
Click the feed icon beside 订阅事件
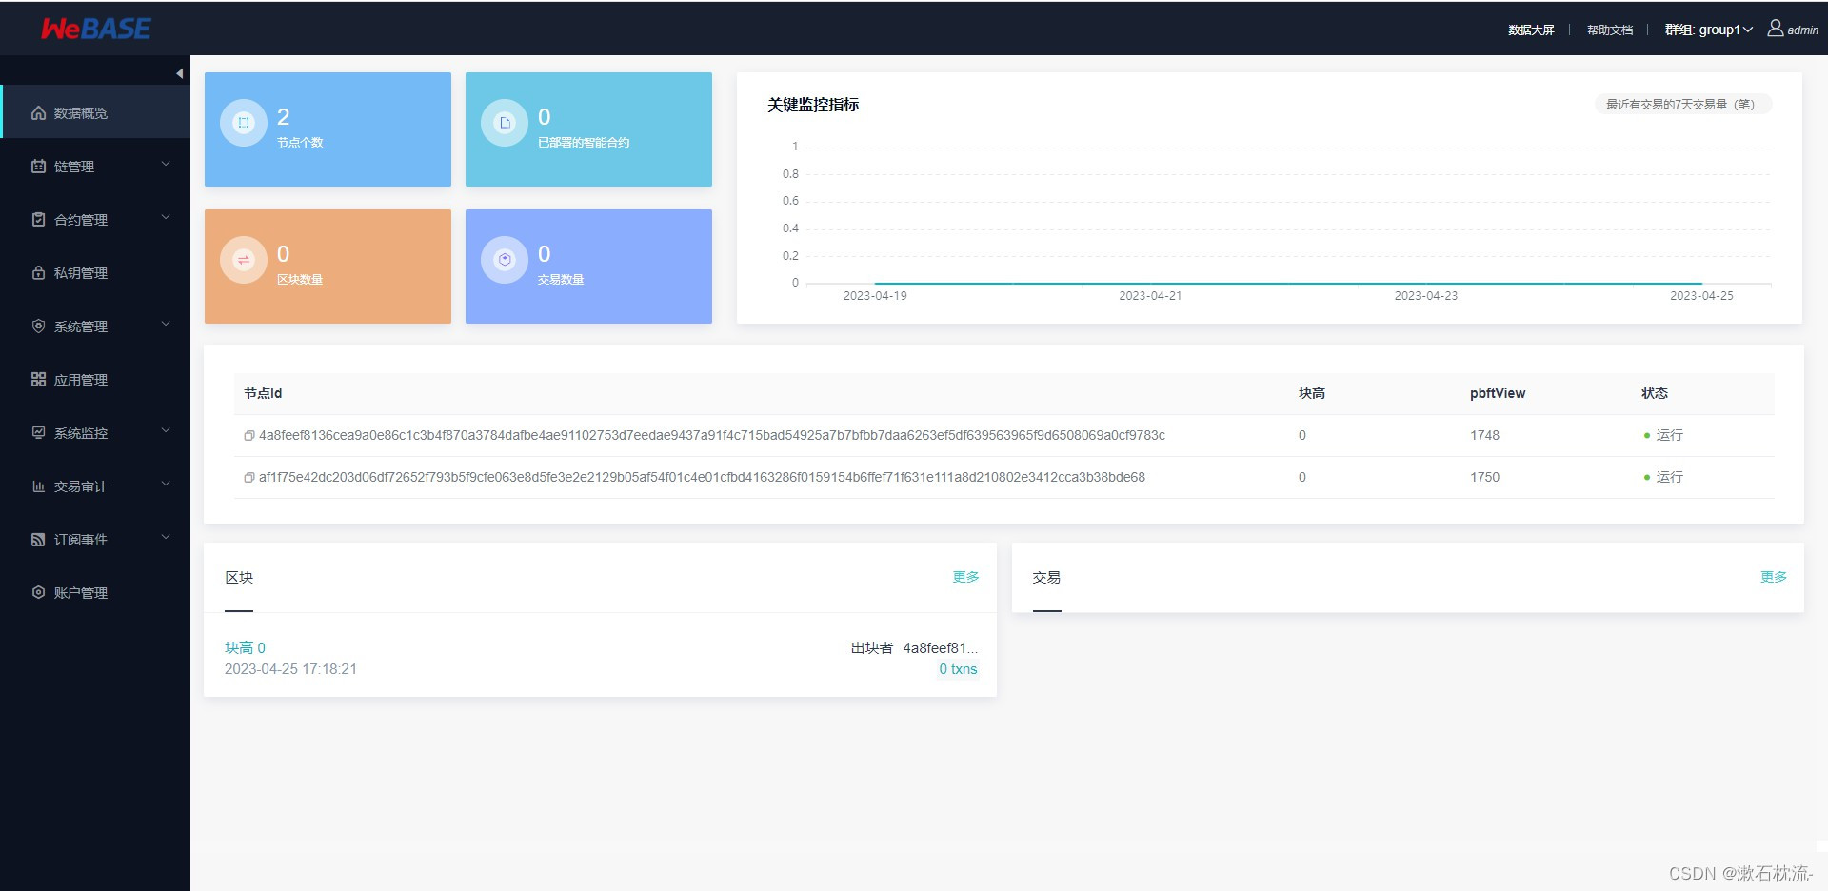[38, 540]
